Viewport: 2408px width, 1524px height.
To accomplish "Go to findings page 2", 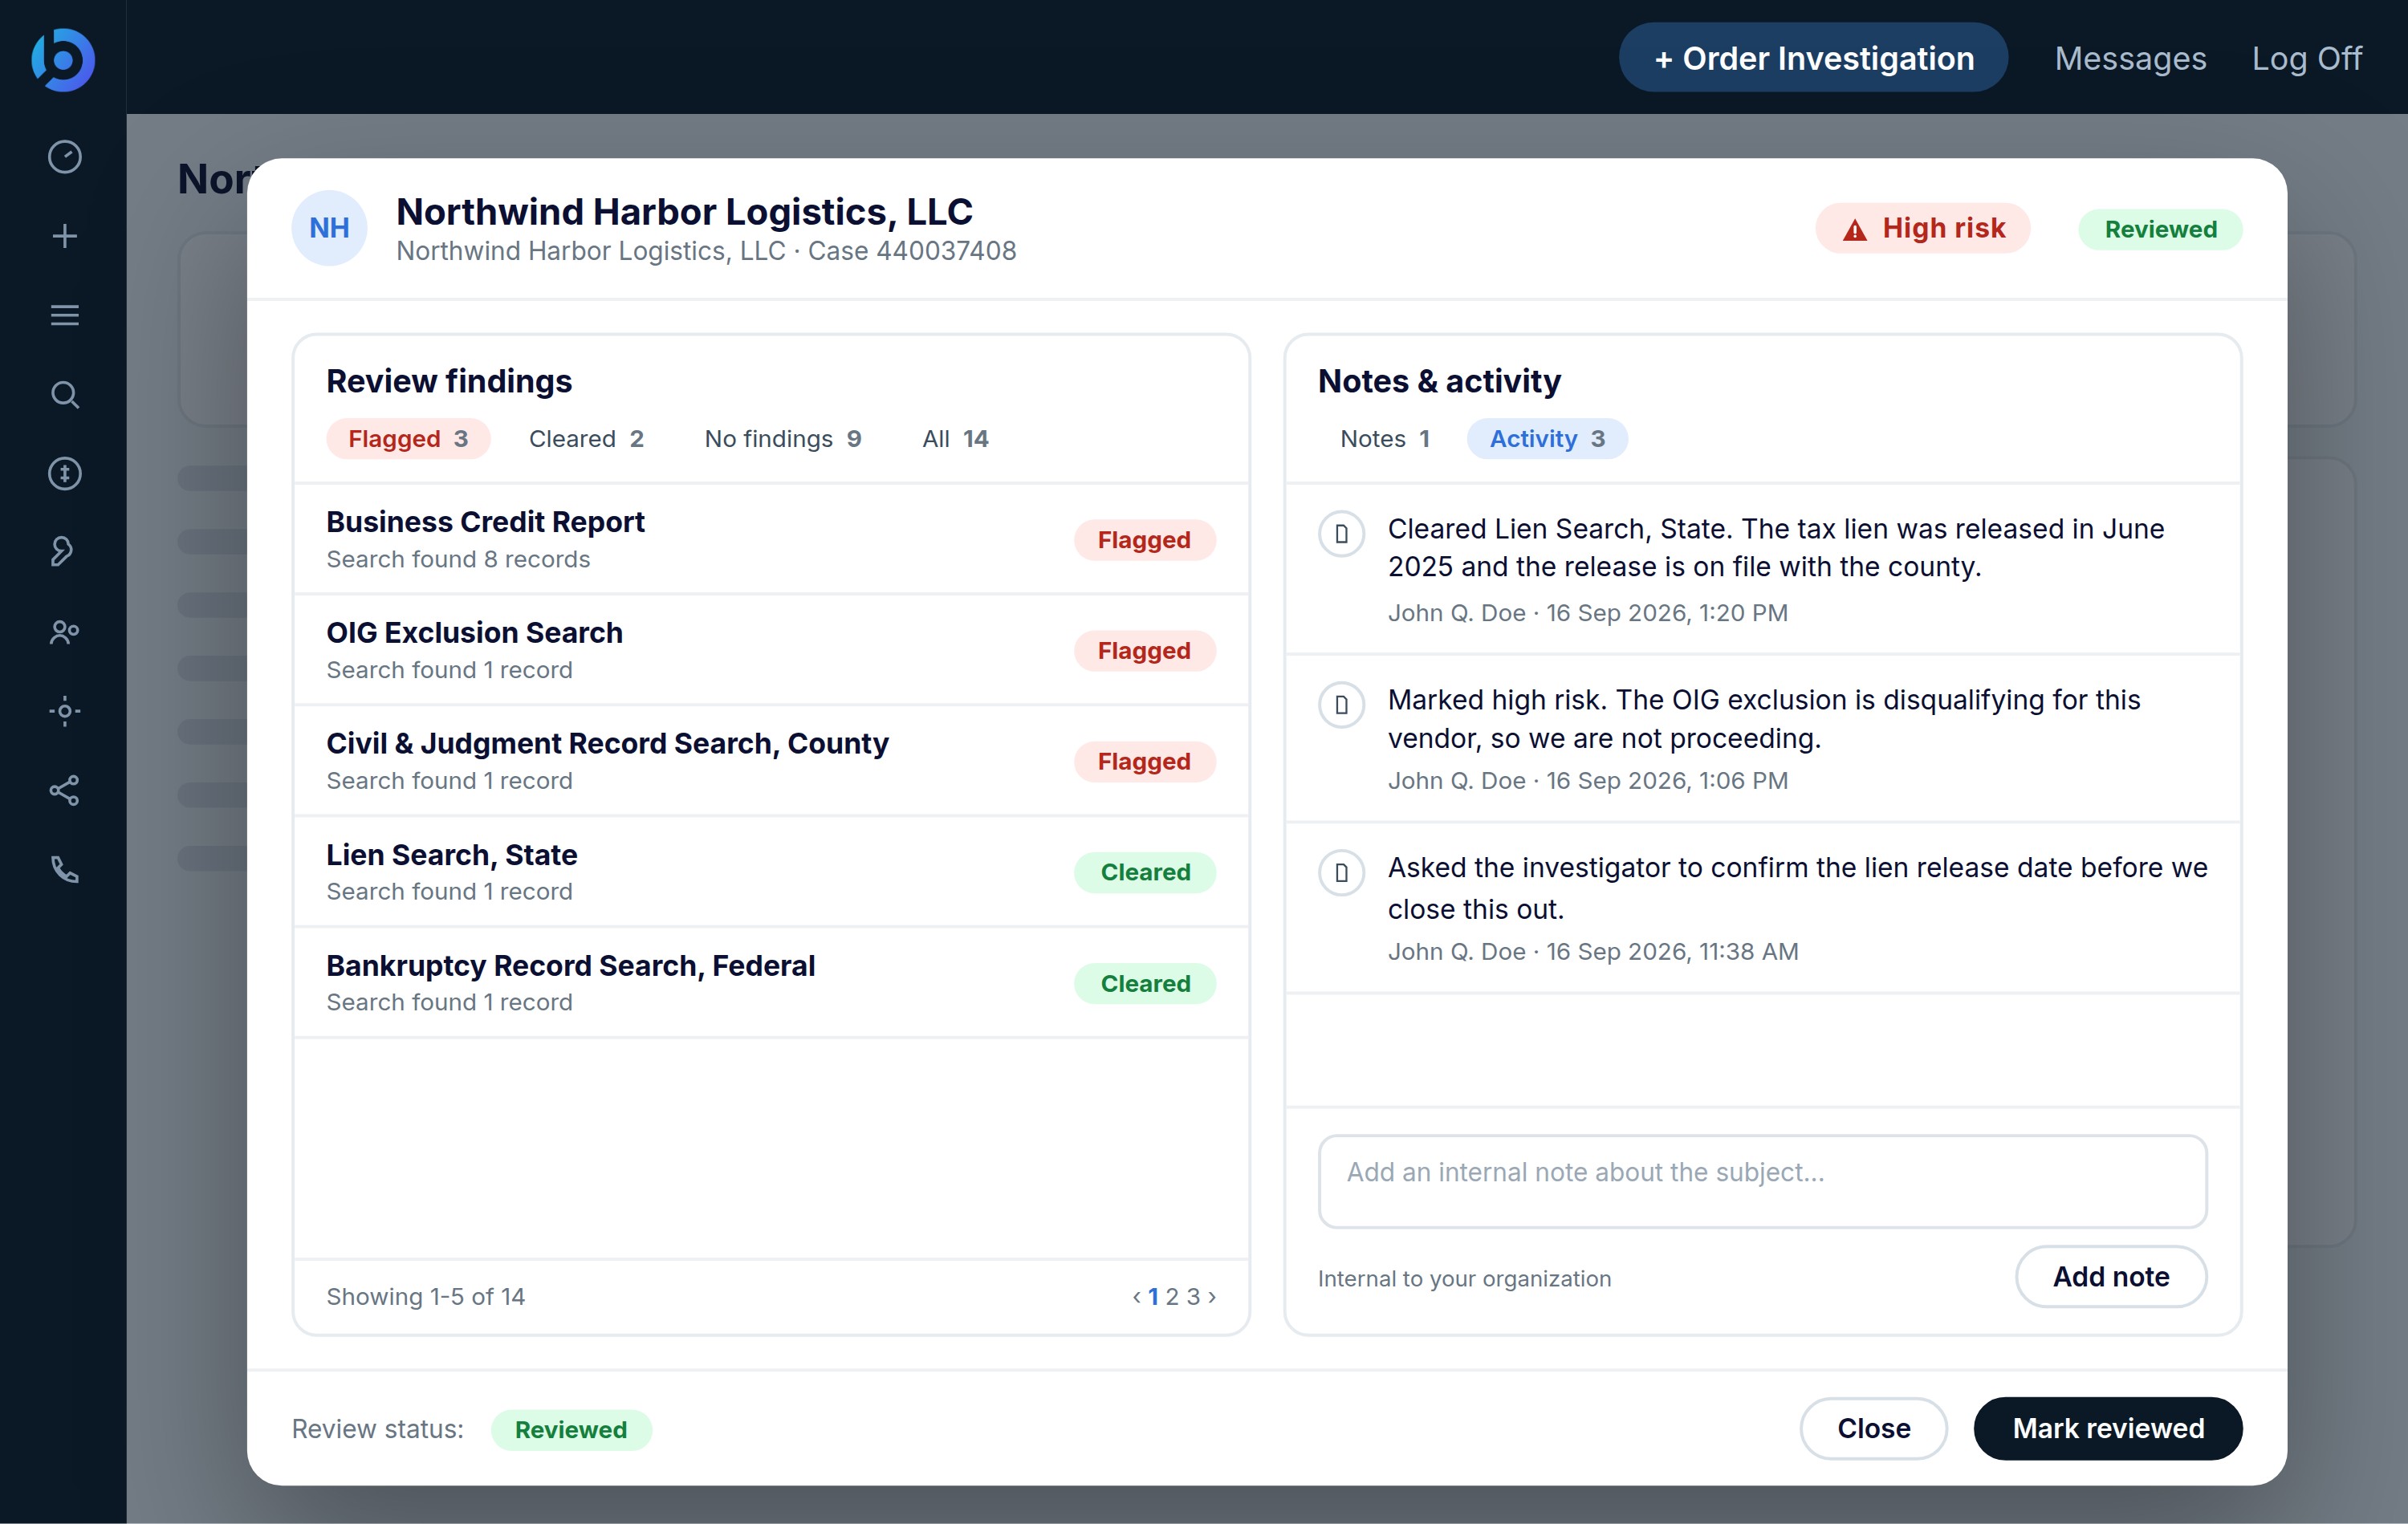I will [x=1172, y=1297].
